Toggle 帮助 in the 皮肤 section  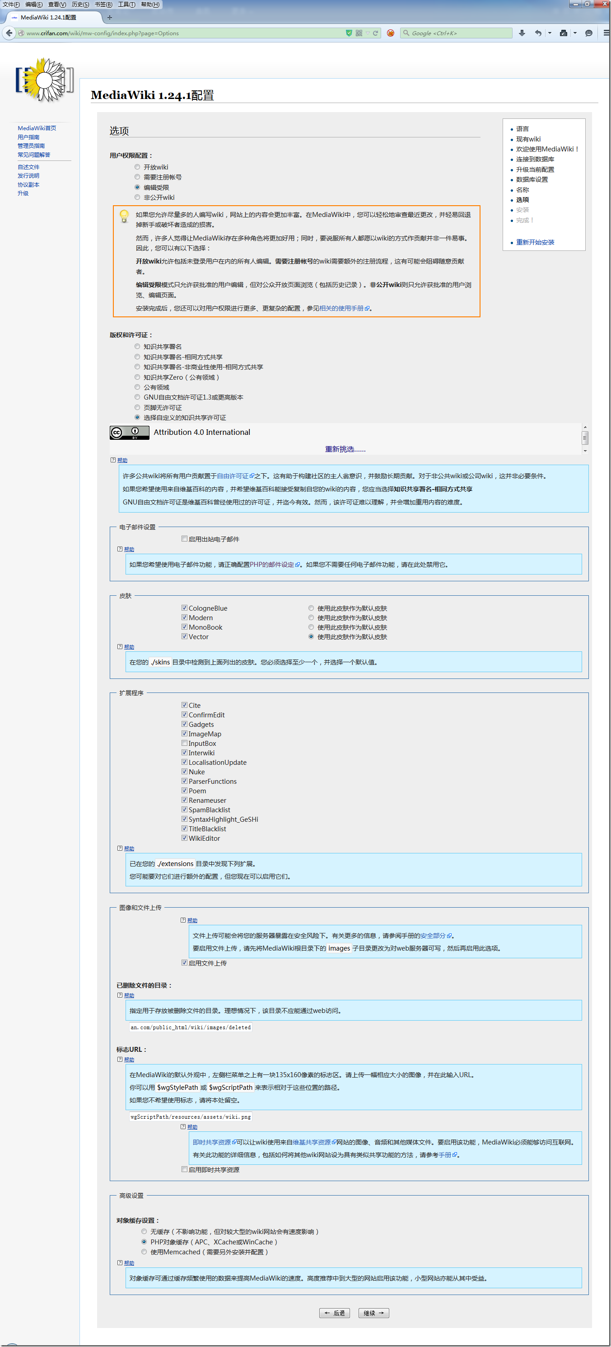point(129,647)
